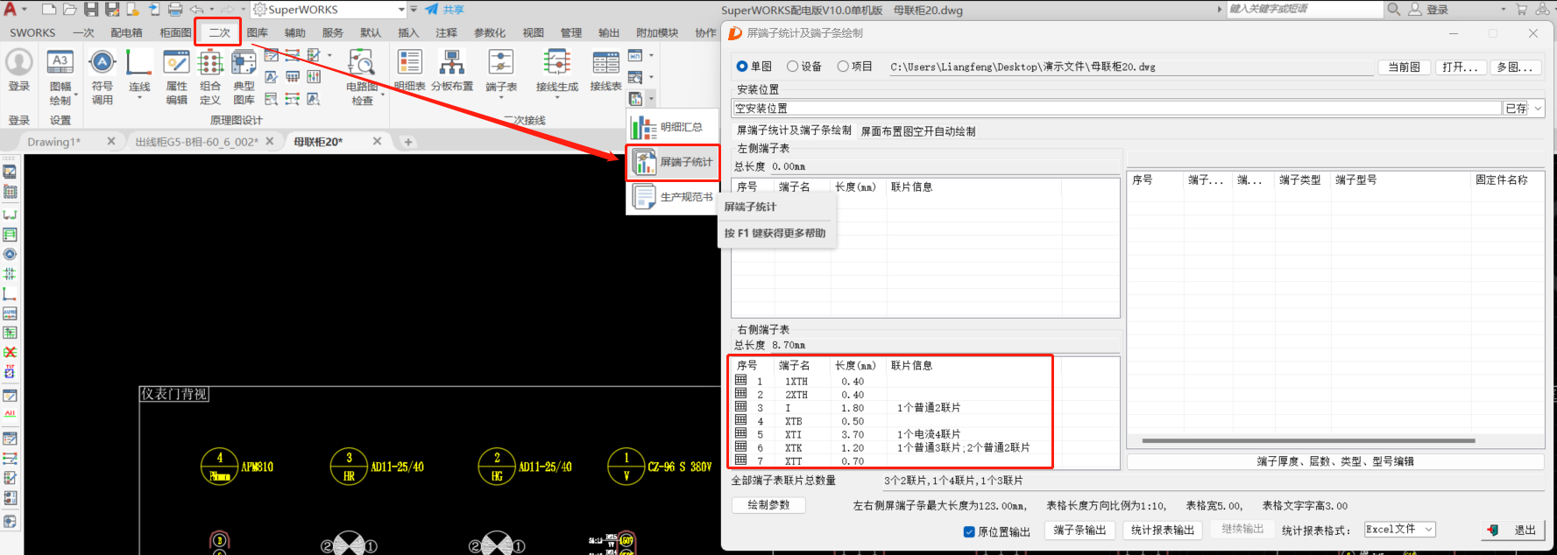This screenshot has width=1557, height=555.
Task: Switch to the 图库 ribbon tab
Action: pos(258,32)
